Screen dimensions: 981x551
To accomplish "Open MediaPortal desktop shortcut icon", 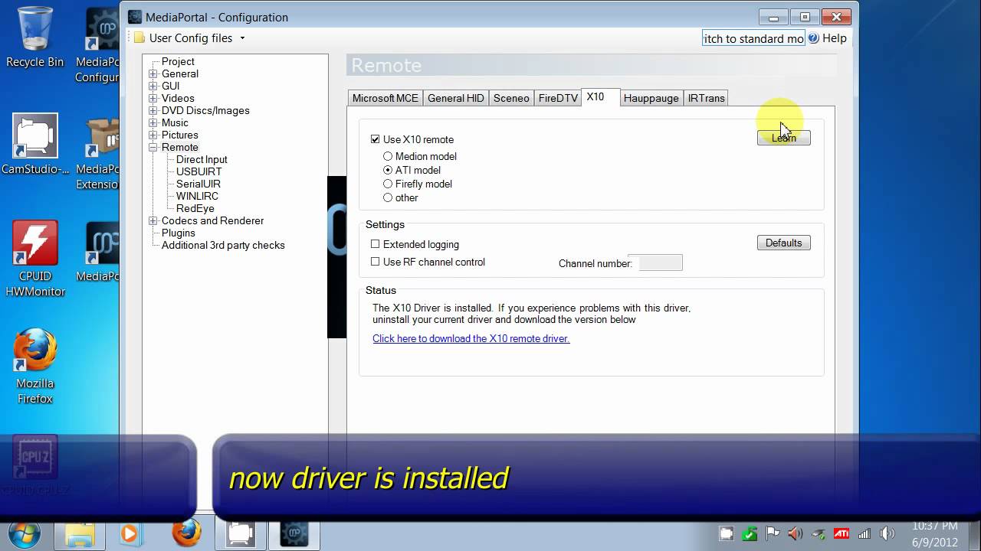I will 98,253.
